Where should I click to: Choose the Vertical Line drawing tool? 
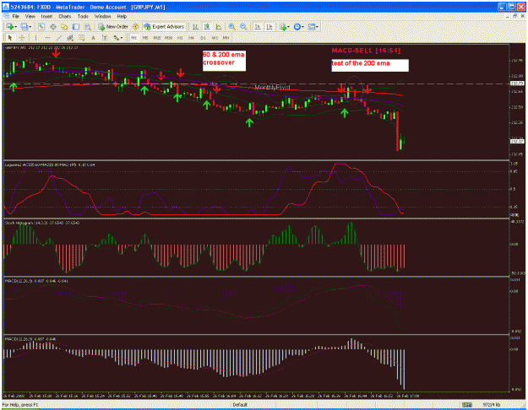coord(35,38)
